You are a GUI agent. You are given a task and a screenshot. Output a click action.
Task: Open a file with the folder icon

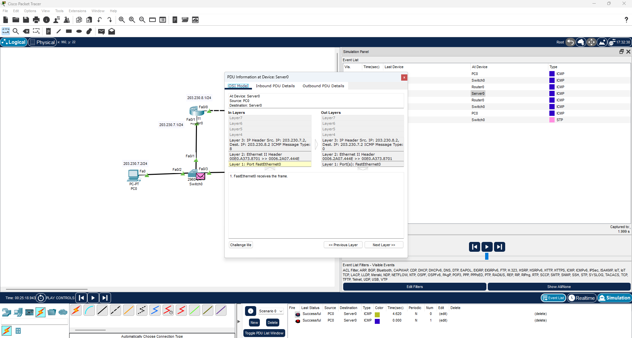pyautogui.click(x=15, y=20)
